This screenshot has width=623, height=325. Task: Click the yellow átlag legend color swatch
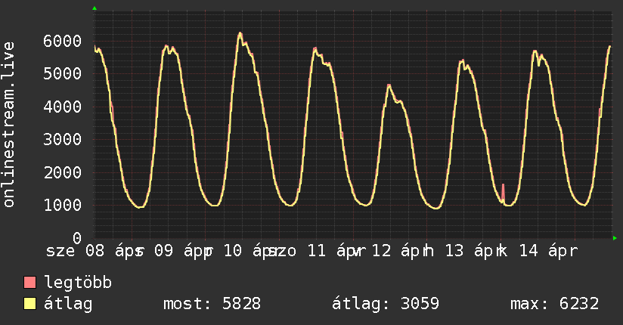30,305
